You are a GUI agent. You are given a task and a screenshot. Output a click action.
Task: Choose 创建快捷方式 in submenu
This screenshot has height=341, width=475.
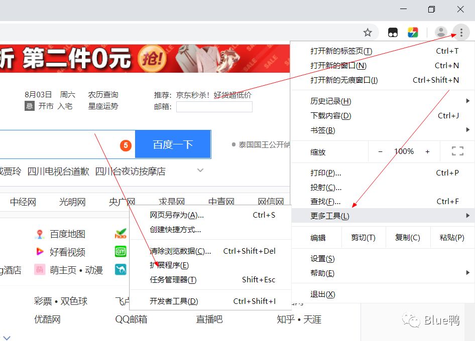210,230
